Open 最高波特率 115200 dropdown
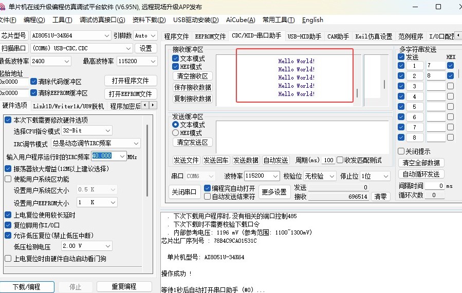This screenshot has height=293, width=462. pos(137,61)
